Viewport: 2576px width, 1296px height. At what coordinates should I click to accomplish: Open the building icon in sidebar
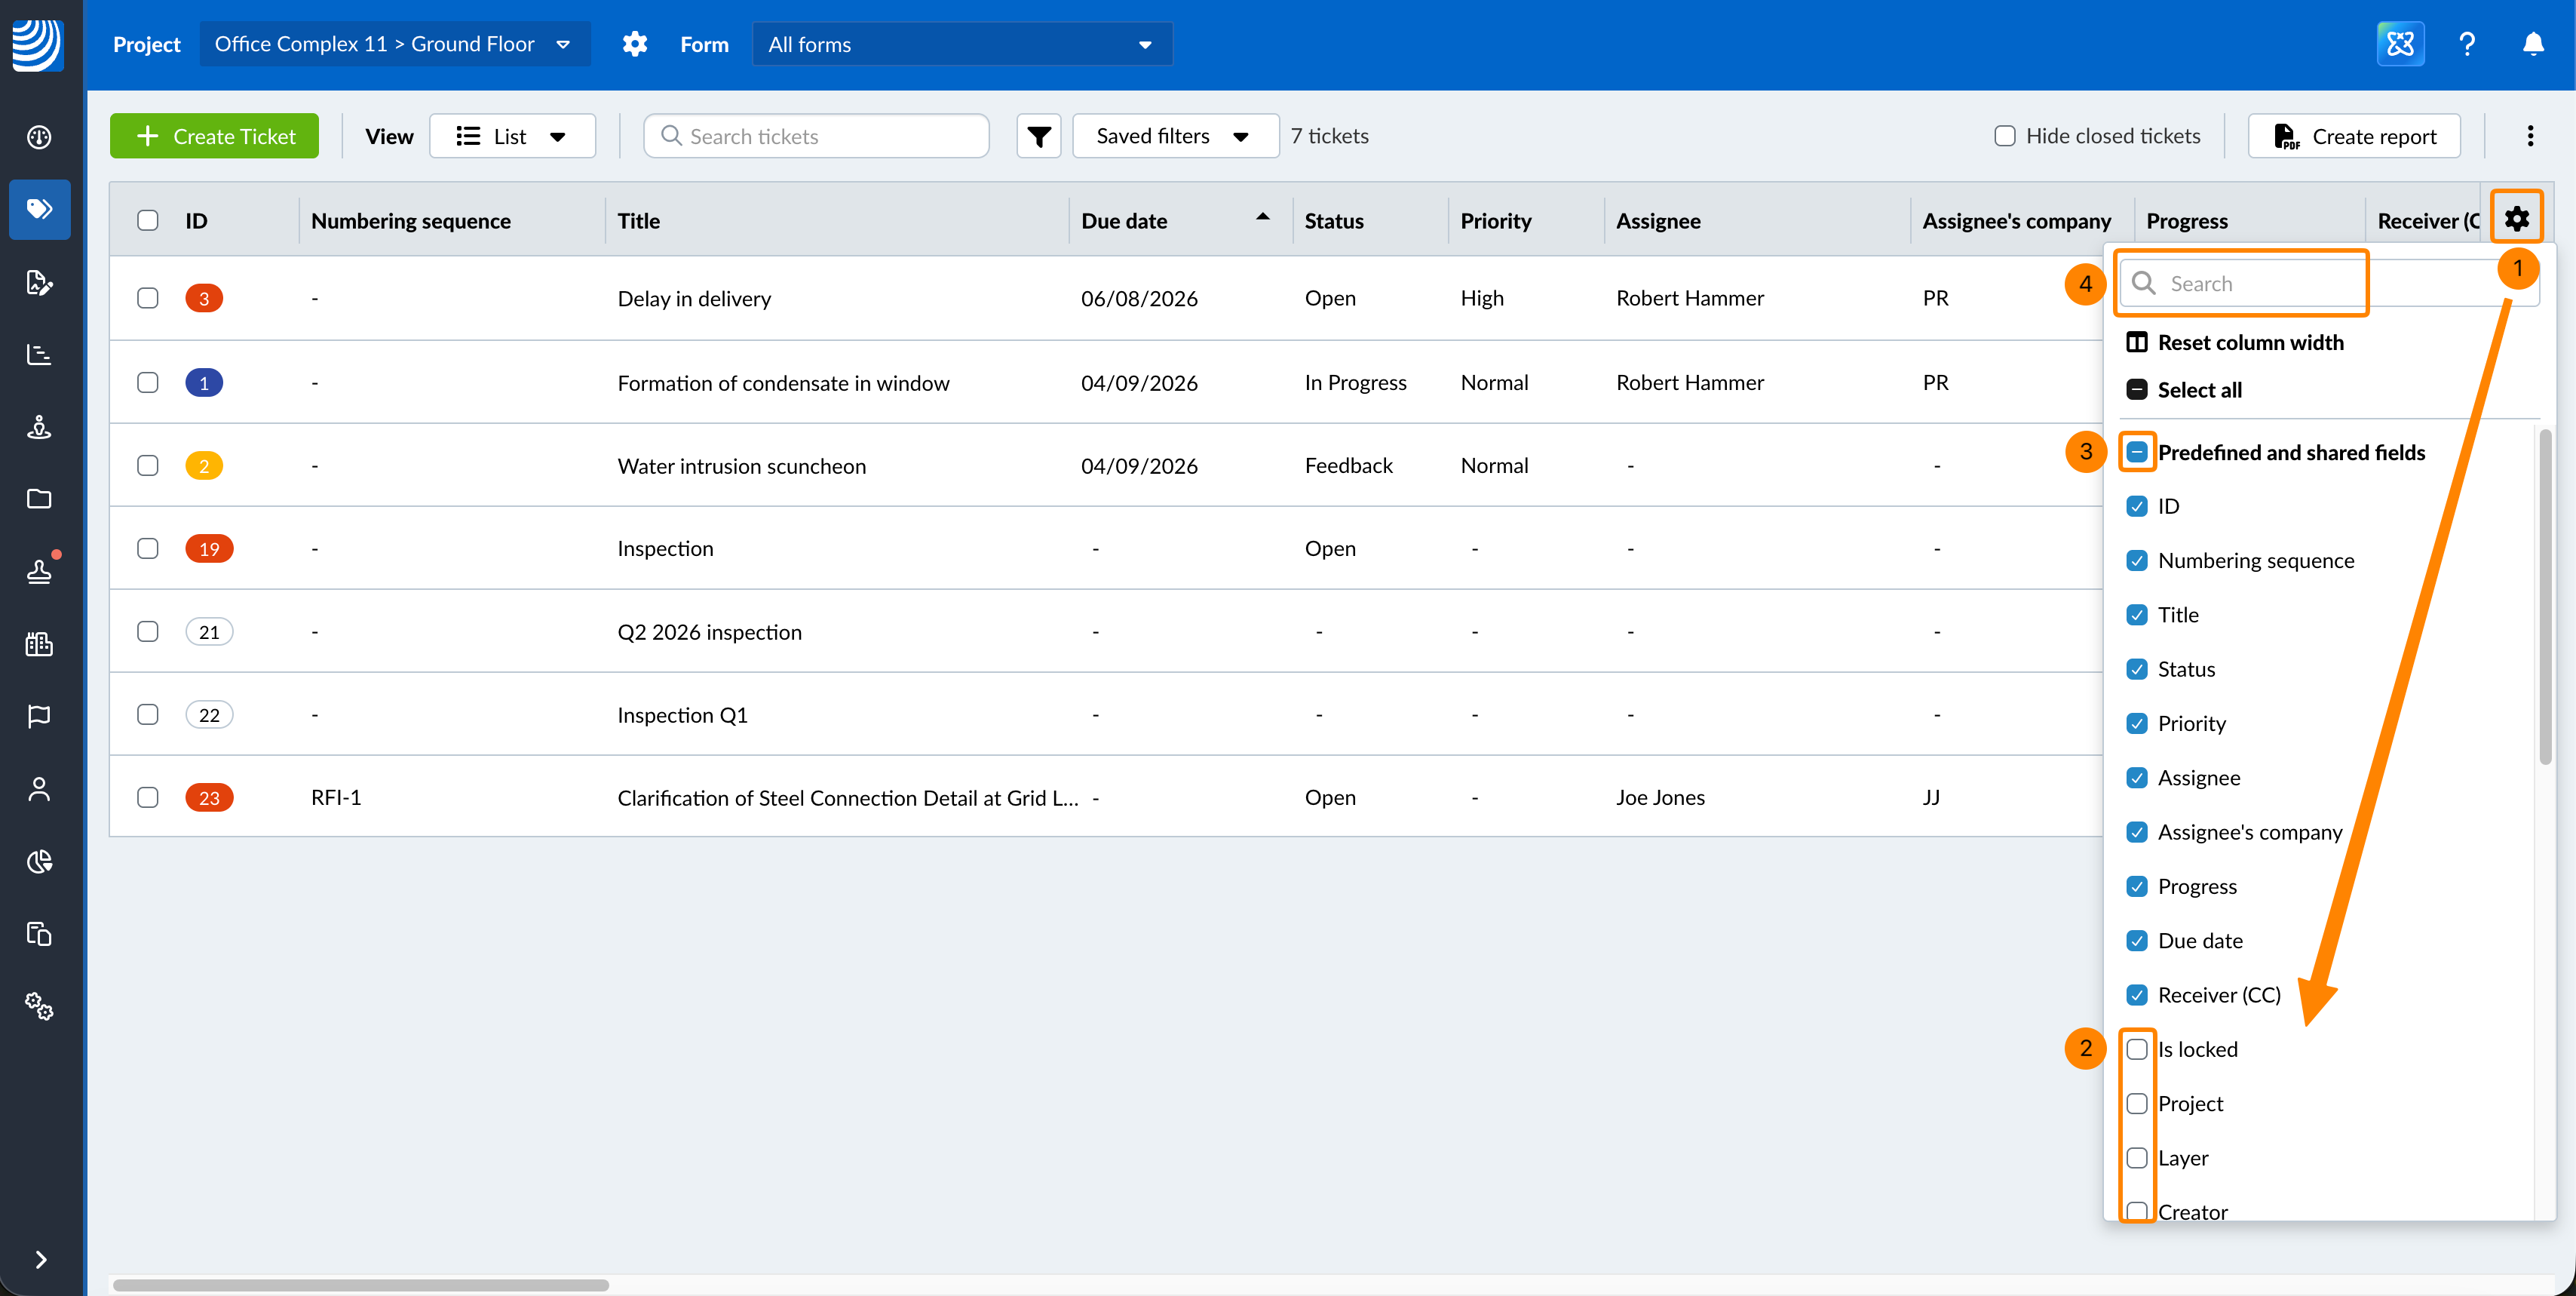(x=39, y=644)
